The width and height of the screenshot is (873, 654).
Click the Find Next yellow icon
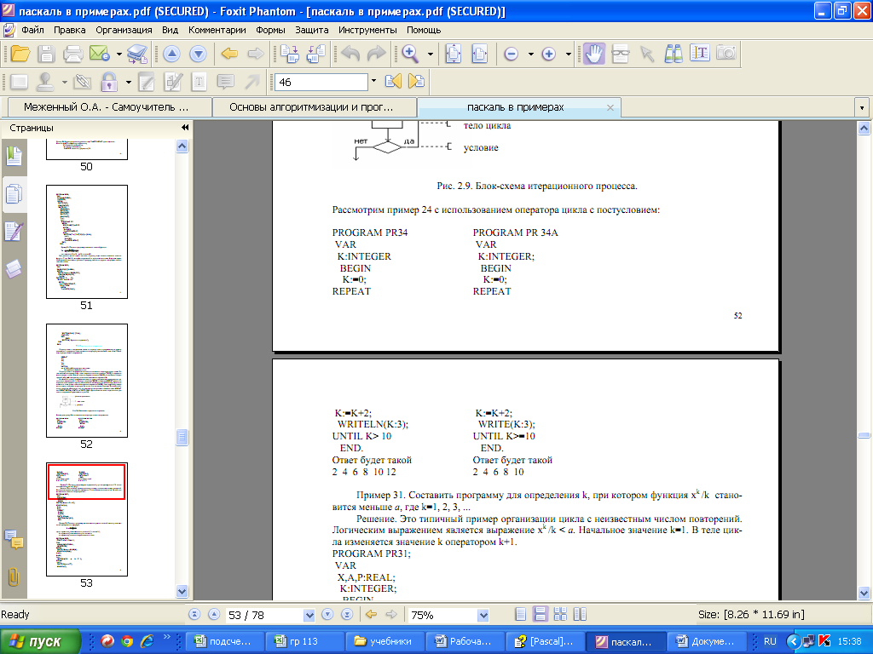[416, 82]
